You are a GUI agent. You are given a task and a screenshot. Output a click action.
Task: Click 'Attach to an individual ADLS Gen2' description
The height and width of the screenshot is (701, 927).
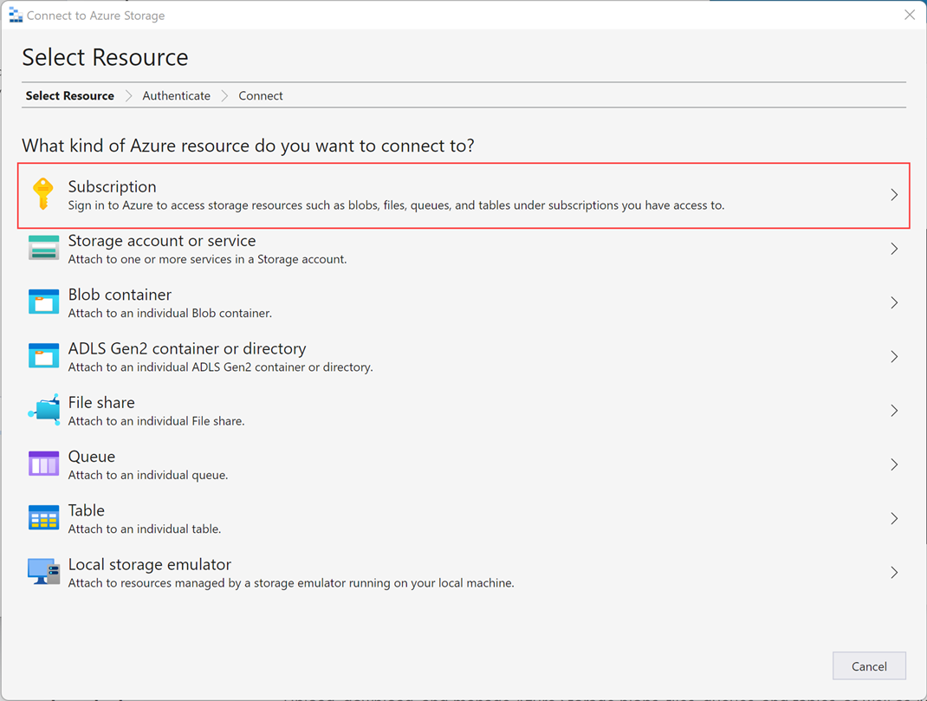point(221,367)
